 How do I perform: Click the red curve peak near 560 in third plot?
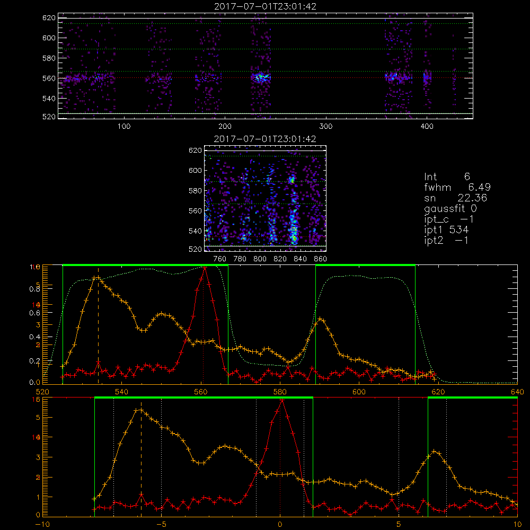point(205,268)
